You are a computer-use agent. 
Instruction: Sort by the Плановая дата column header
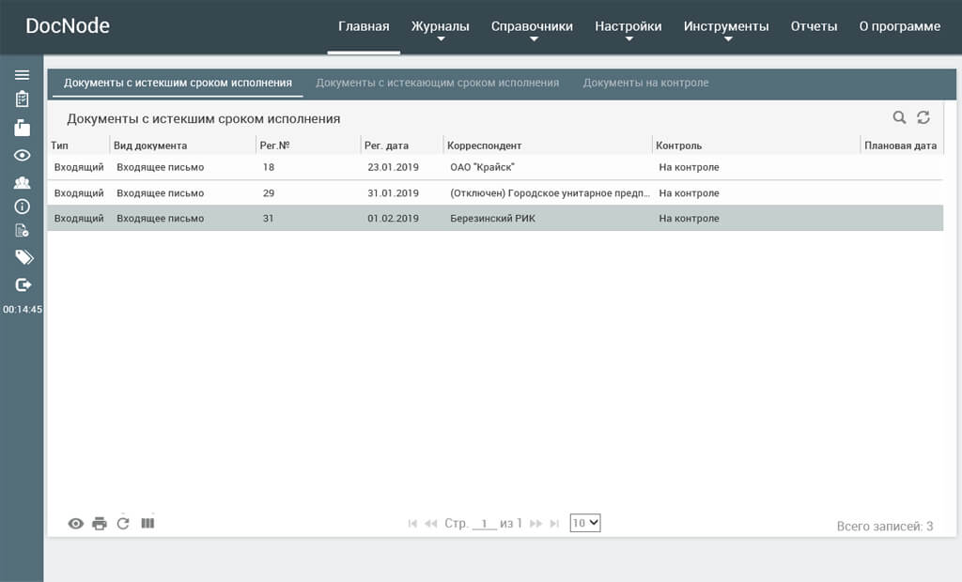[902, 145]
